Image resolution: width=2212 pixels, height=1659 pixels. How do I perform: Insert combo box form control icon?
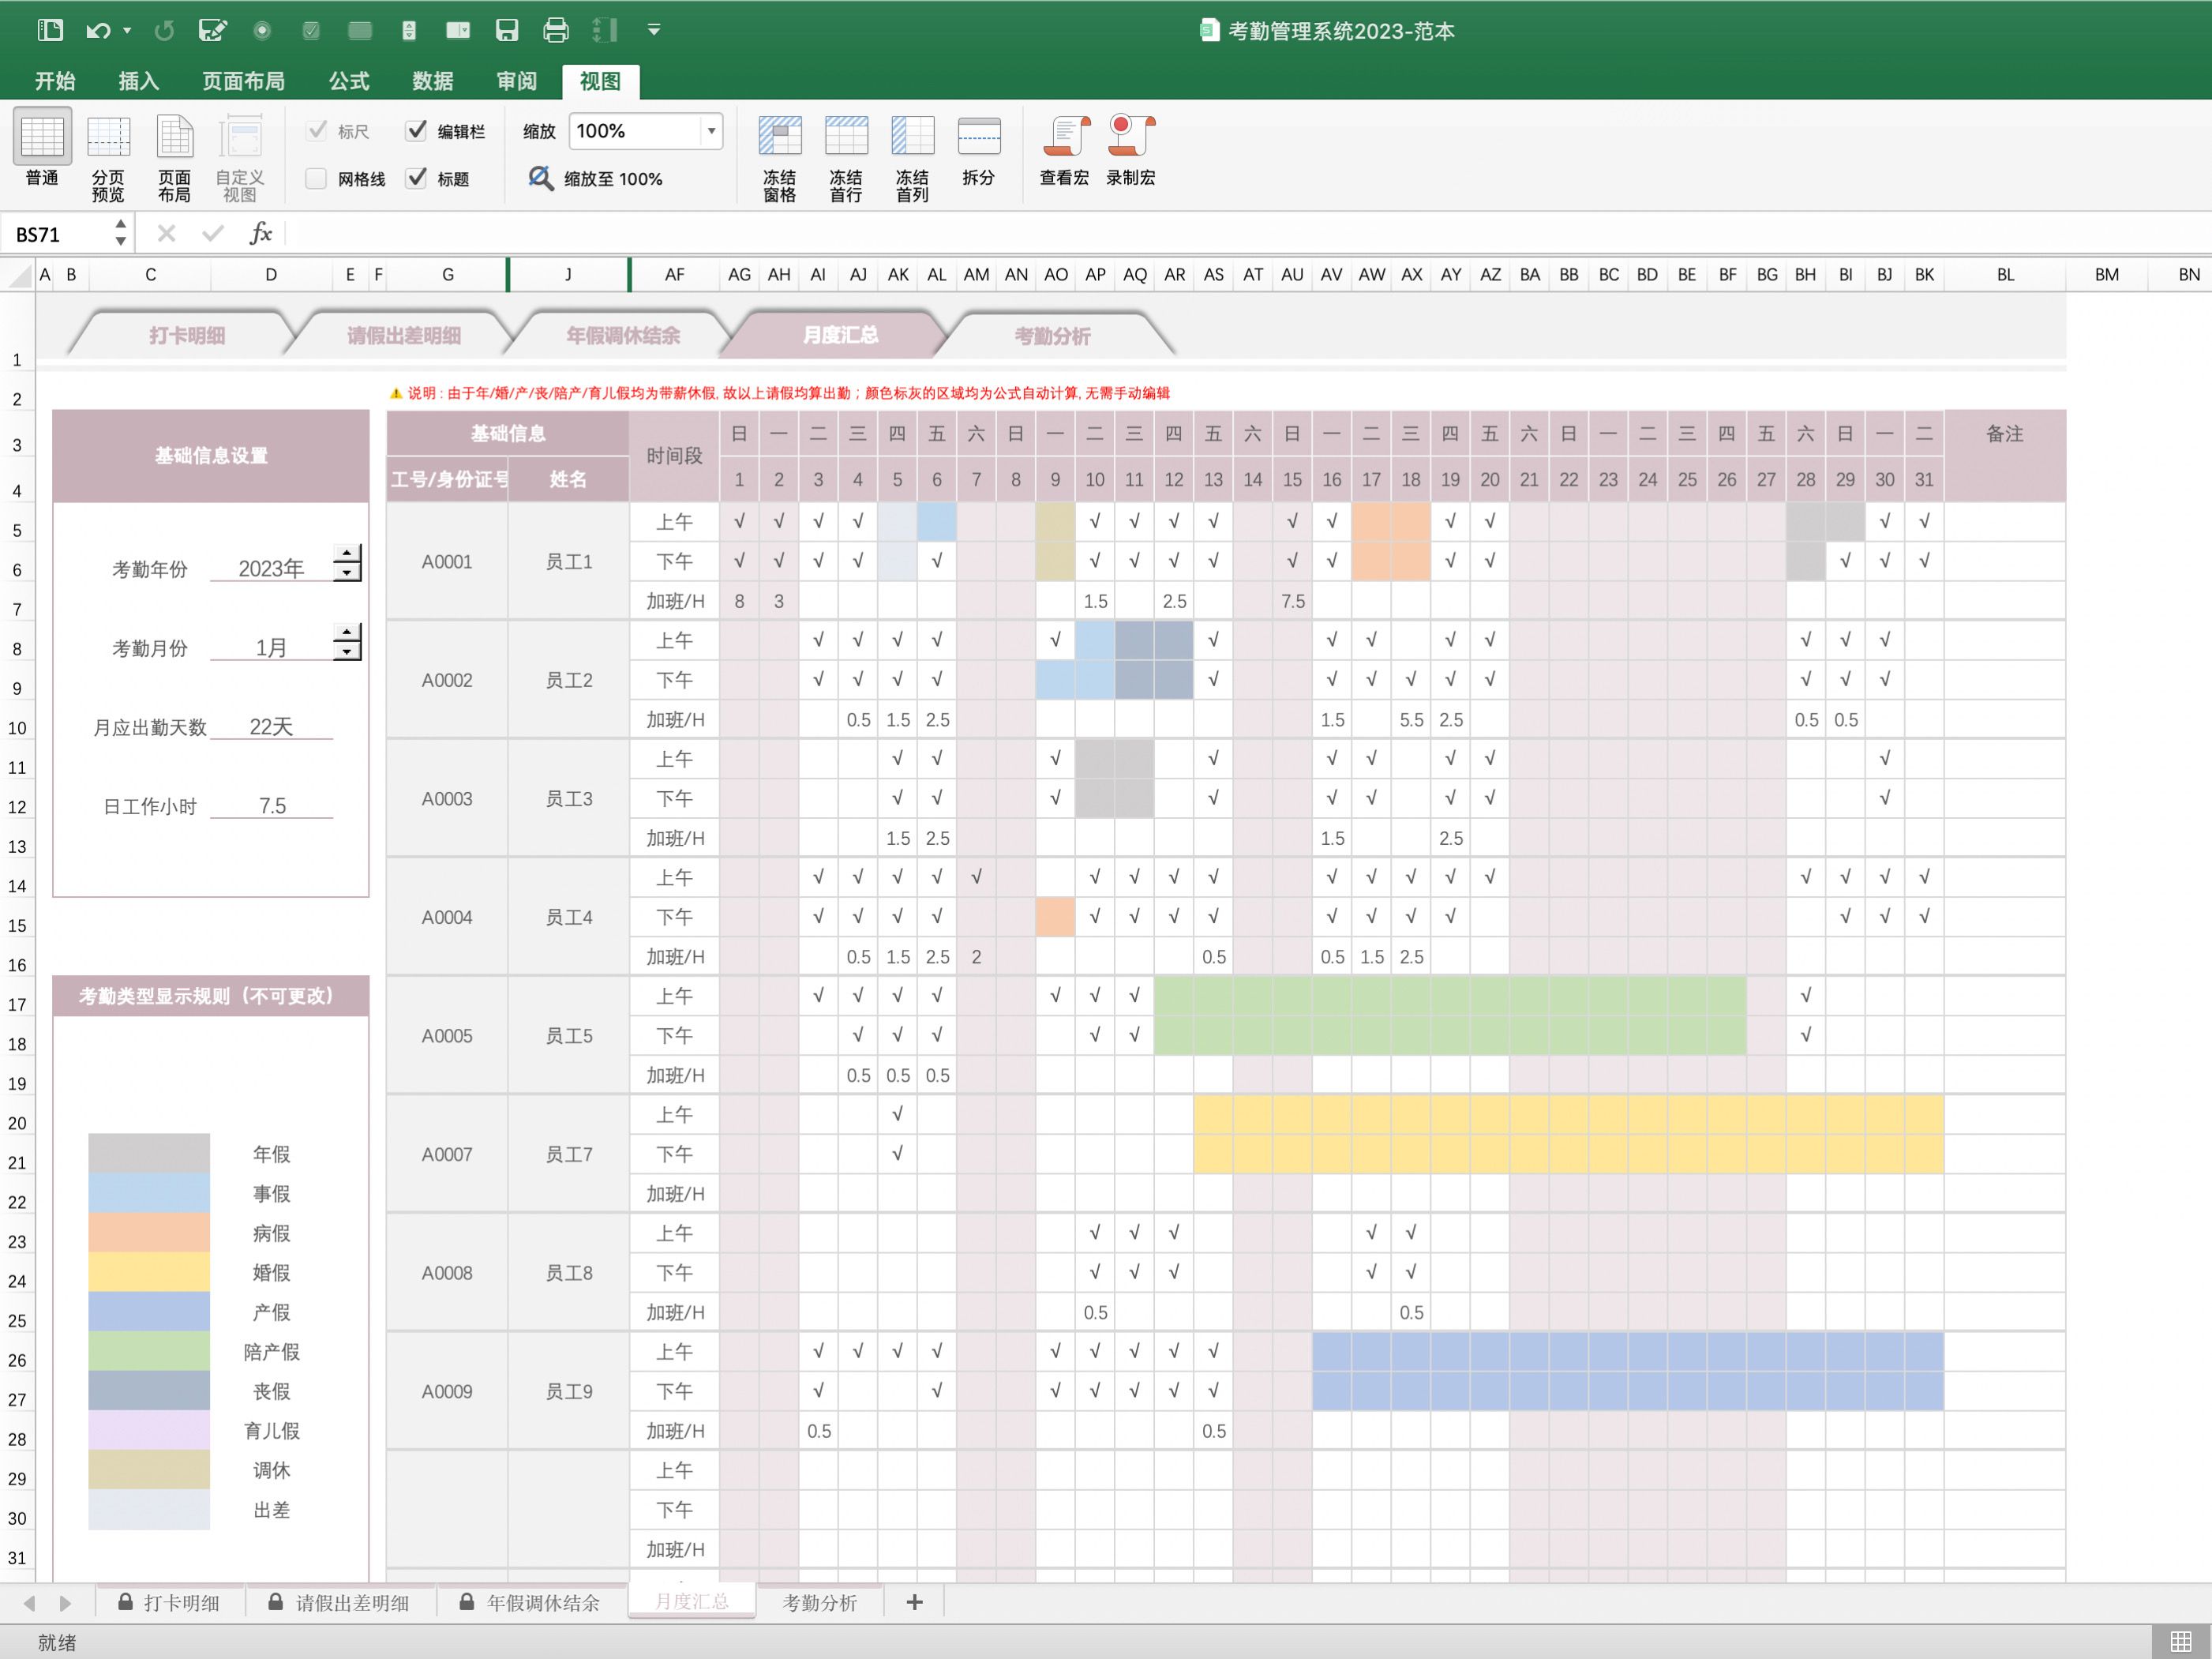(458, 30)
